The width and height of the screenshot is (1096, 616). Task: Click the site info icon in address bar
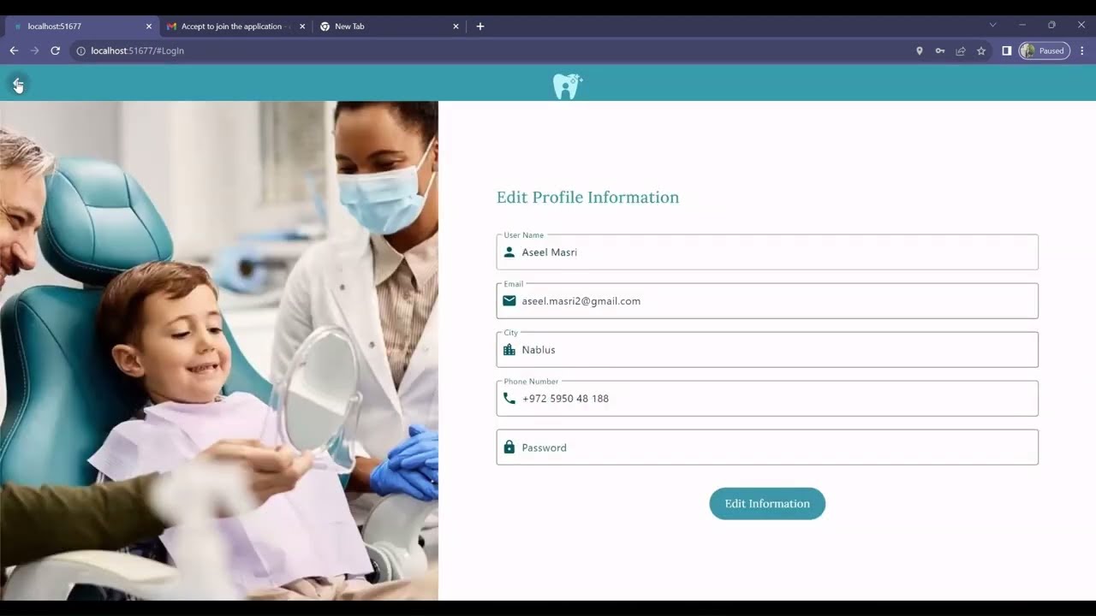point(81,50)
